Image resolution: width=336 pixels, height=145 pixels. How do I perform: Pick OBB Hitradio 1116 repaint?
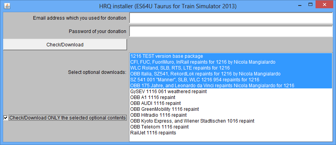pos(231,115)
